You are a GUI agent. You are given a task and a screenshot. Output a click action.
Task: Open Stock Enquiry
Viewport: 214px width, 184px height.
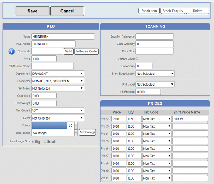click(x=173, y=11)
